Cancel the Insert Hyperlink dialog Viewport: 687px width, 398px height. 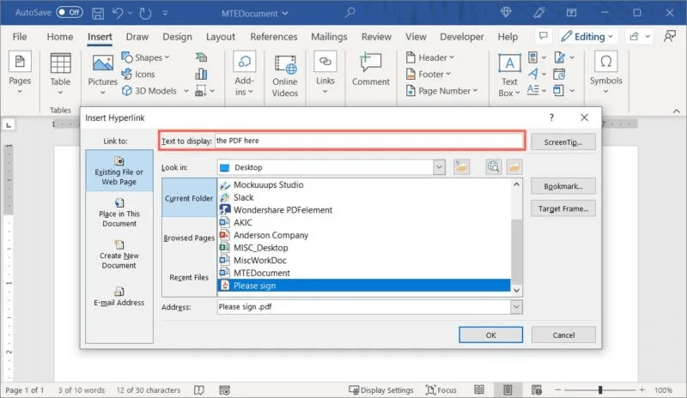click(563, 335)
